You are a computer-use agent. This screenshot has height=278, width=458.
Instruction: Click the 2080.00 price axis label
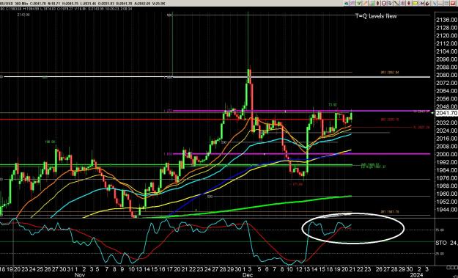(x=446, y=75)
